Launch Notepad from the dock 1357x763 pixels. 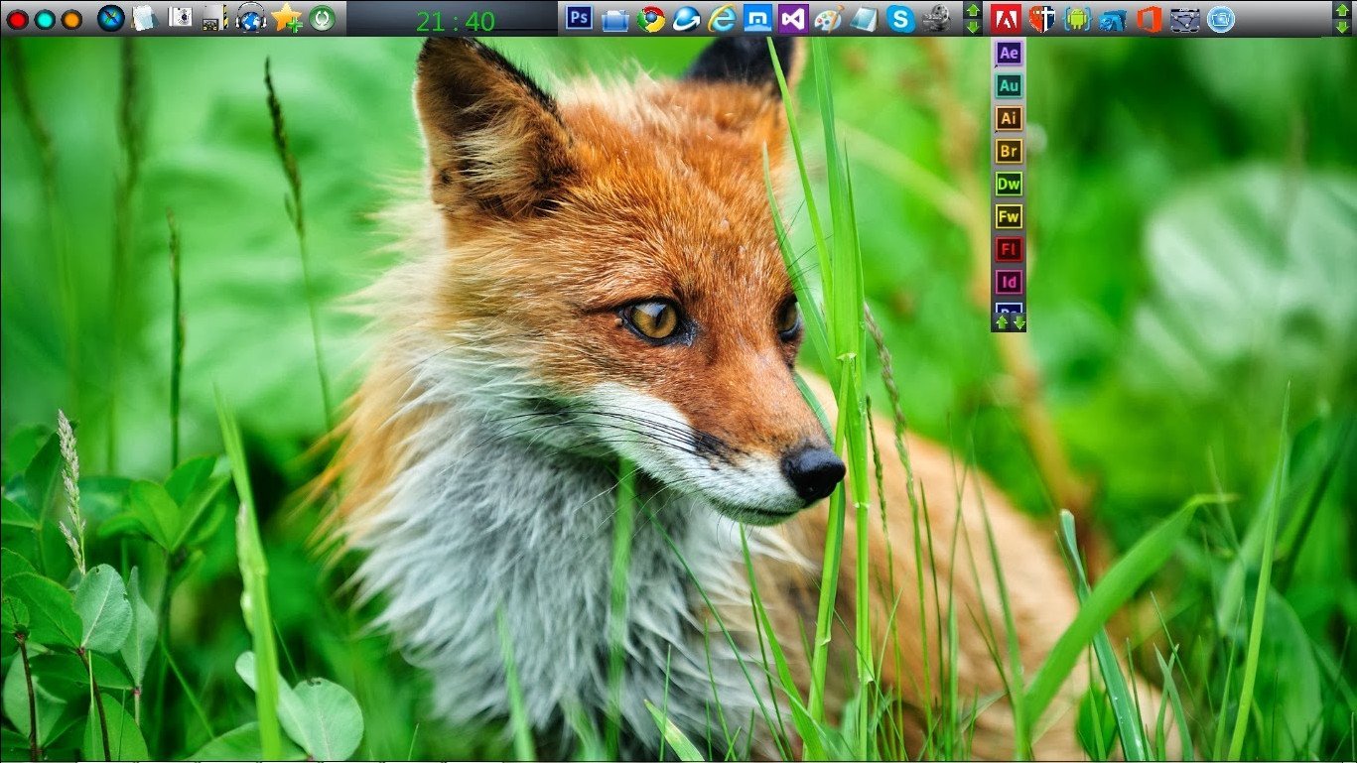[862, 18]
